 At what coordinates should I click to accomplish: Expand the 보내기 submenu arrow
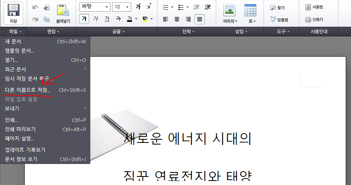(85, 108)
